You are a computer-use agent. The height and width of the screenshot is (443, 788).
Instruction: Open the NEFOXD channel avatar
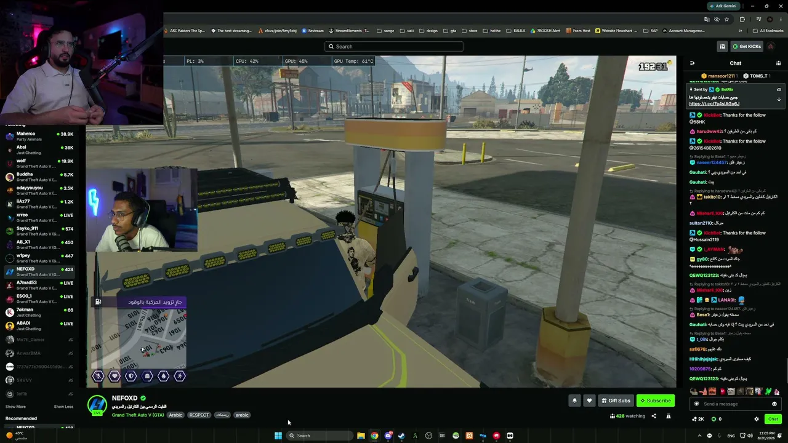(x=97, y=404)
